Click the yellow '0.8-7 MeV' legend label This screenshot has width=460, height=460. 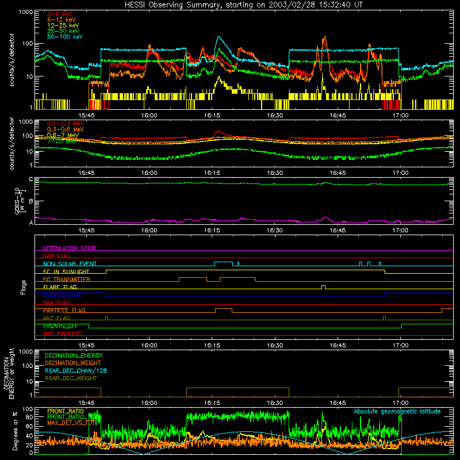tap(63, 135)
